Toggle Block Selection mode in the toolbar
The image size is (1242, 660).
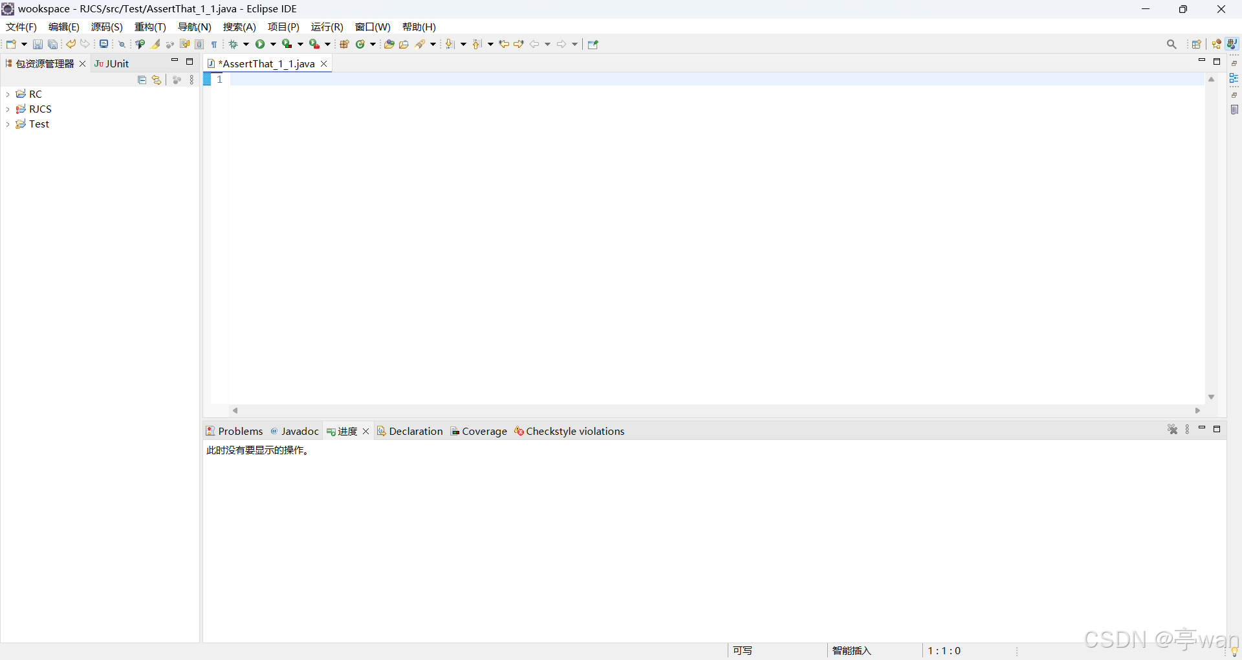click(x=199, y=45)
